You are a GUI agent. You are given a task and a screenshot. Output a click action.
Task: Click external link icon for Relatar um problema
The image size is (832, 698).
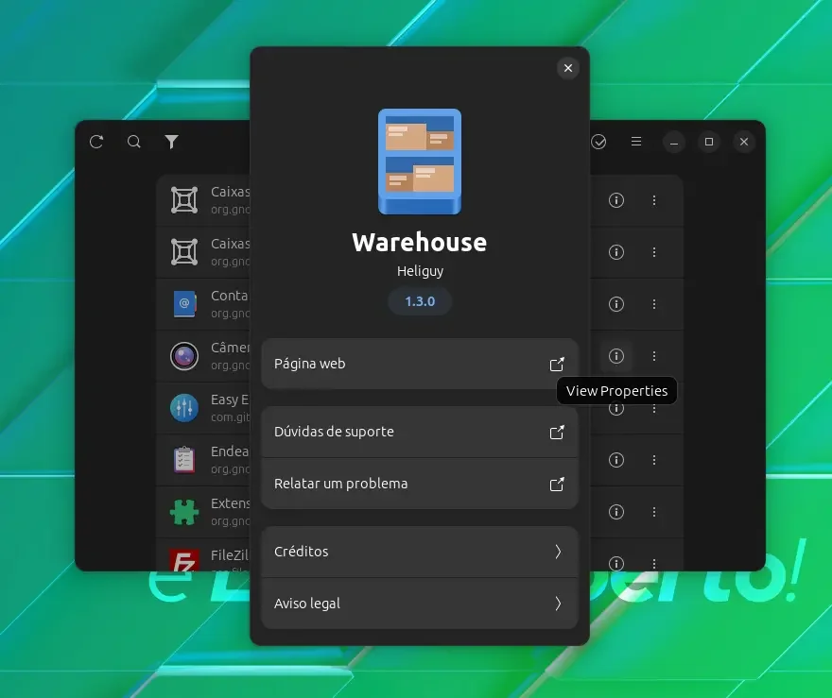pyautogui.click(x=557, y=484)
